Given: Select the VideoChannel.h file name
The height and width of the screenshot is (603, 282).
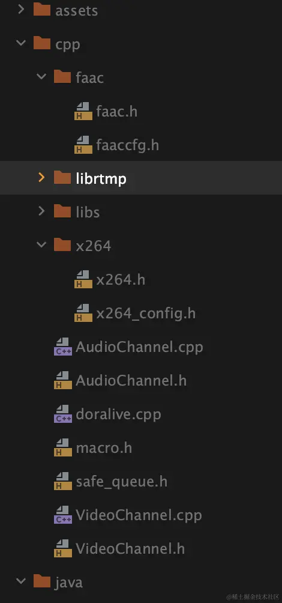Looking at the screenshot, I should (130, 548).
